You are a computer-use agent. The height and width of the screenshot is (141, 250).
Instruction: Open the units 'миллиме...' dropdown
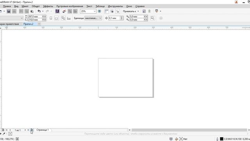tap(100, 18)
